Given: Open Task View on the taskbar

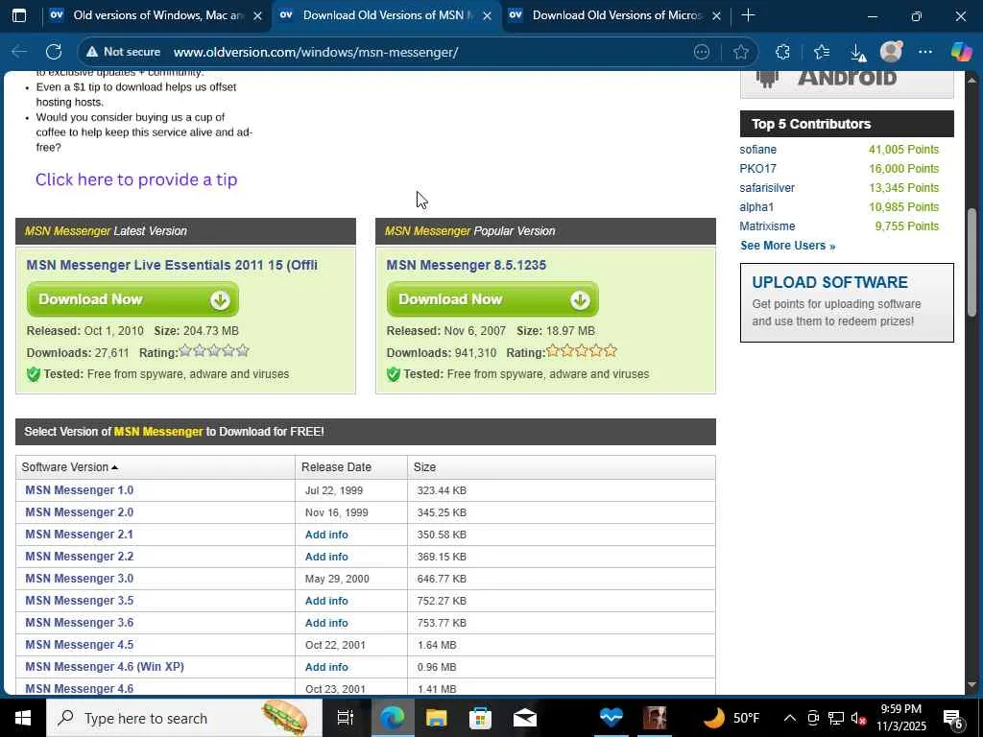Looking at the screenshot, I should 346,718.
